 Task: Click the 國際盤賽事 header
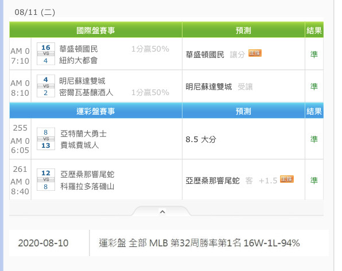[x=95, y=30]
